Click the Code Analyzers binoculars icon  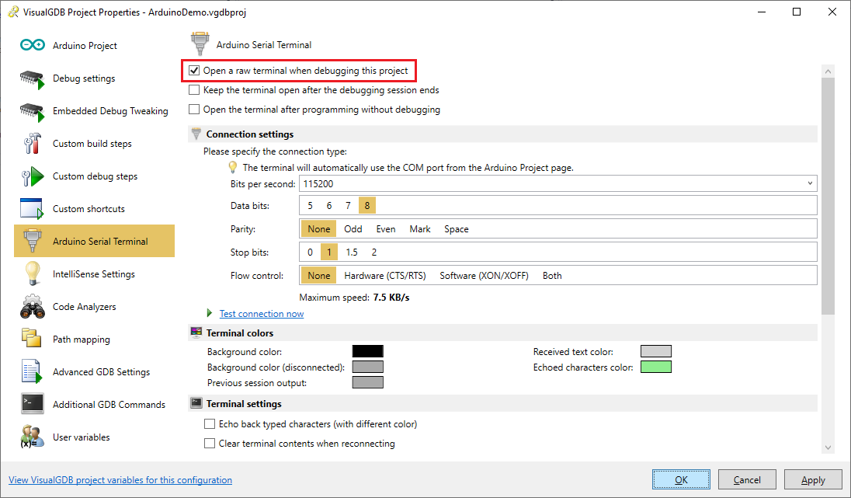pyautogui.click(x=33, y=306)
